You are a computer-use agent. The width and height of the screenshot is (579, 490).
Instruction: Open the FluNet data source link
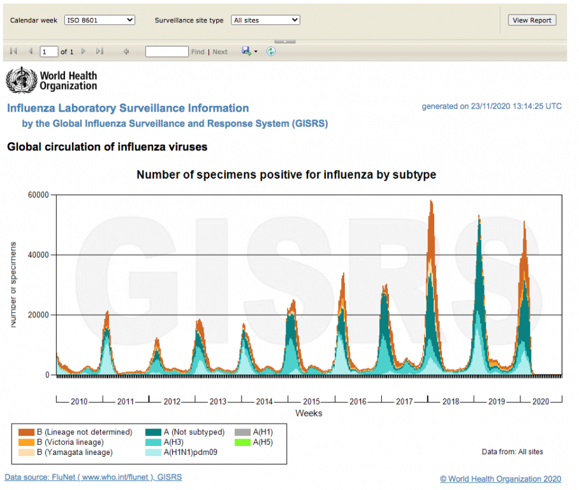click(x=93, y=477)
